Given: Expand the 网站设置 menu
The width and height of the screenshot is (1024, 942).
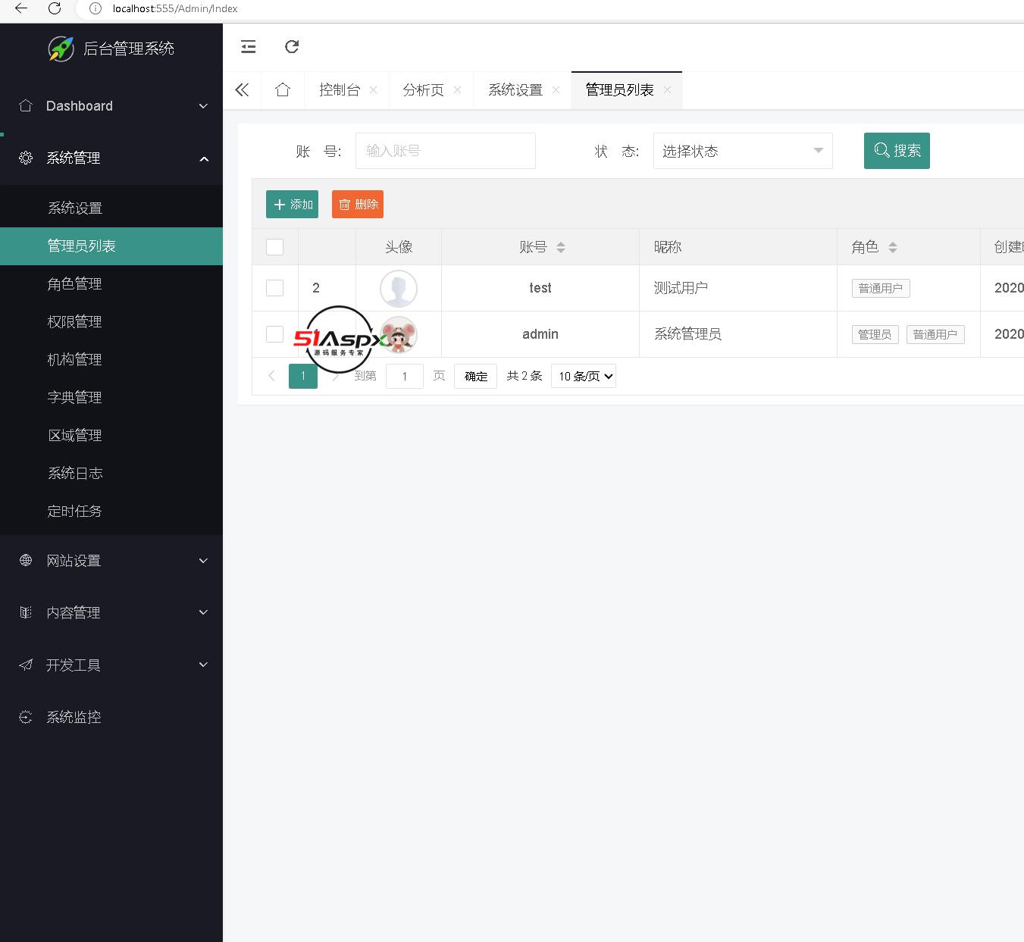Looking at the screenshot, I should point(203,561).
